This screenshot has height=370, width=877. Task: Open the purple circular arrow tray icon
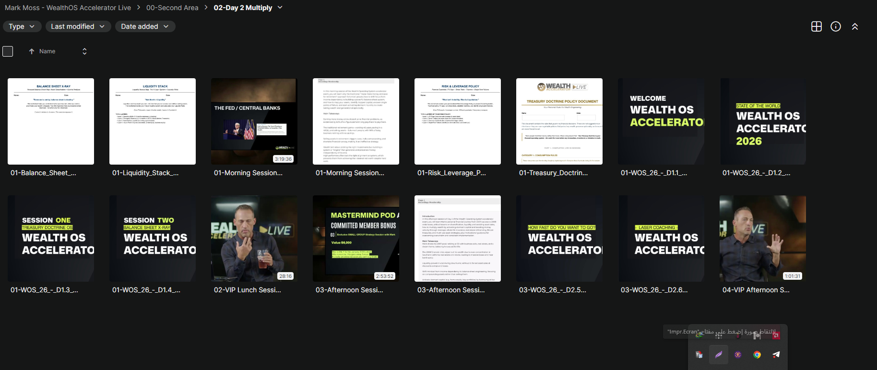tap(738, 355)
